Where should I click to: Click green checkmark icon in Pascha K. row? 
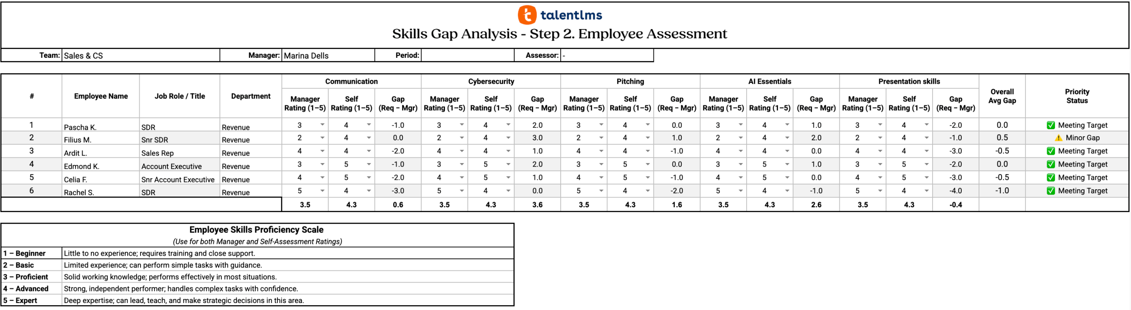coord(1051,125)
